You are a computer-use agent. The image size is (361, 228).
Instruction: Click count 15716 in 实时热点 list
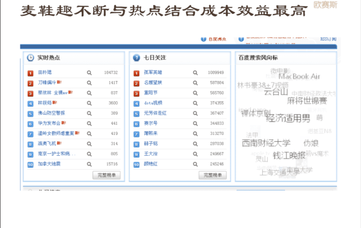pos(112,164)
